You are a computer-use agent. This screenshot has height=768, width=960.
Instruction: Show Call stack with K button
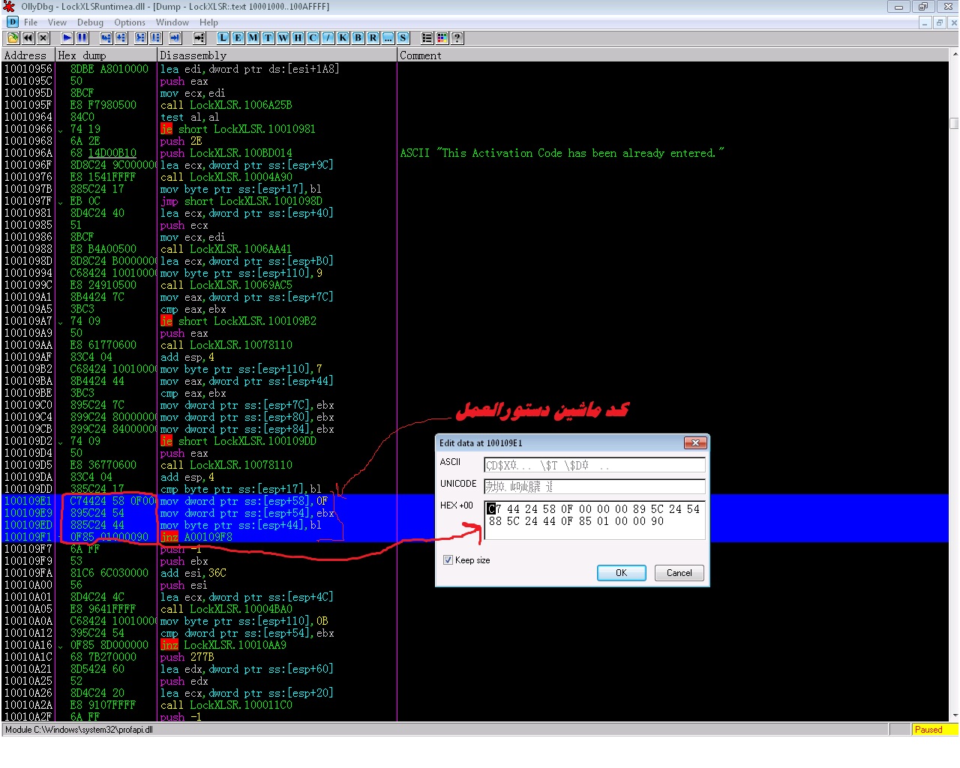(343, 37)
